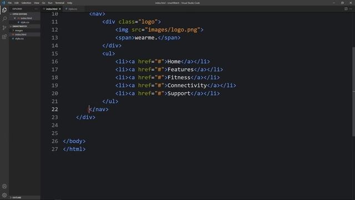Image resolution: width=355 pixels, height=200 pixels.
Task: Open the Source Control view
Action: pos(4,28)
